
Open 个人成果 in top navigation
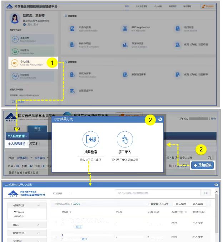(158, 6)
